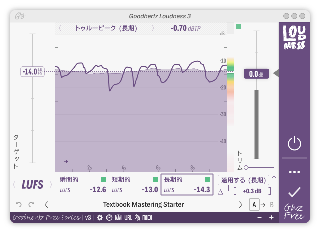
Task: Toggle green square for 短期的
Action: [155, 179]
